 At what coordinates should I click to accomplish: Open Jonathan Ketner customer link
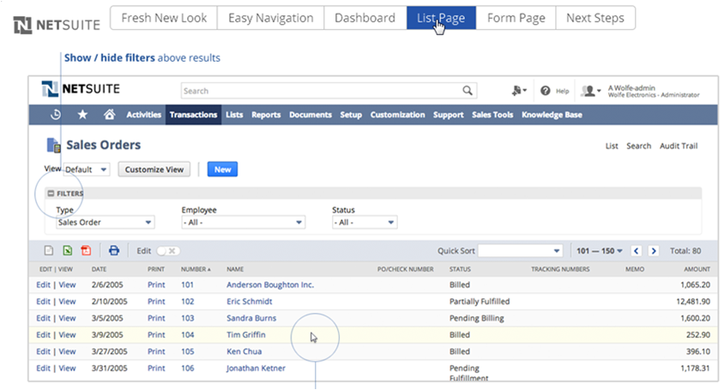tap(256, 368)
